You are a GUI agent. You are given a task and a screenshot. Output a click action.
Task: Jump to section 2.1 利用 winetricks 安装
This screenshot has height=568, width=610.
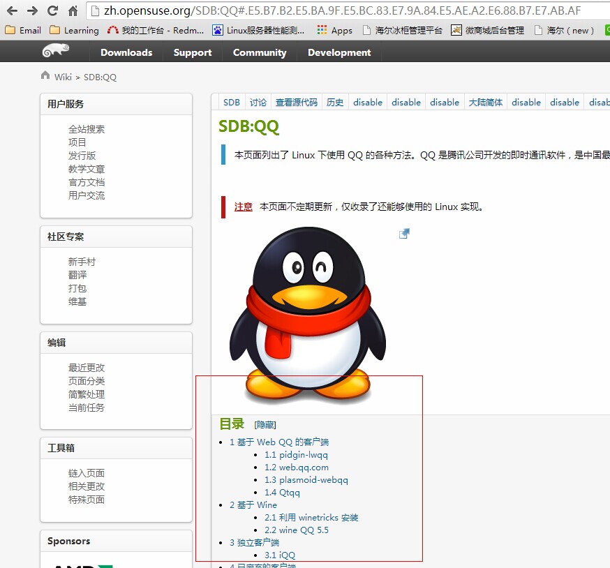311,518
